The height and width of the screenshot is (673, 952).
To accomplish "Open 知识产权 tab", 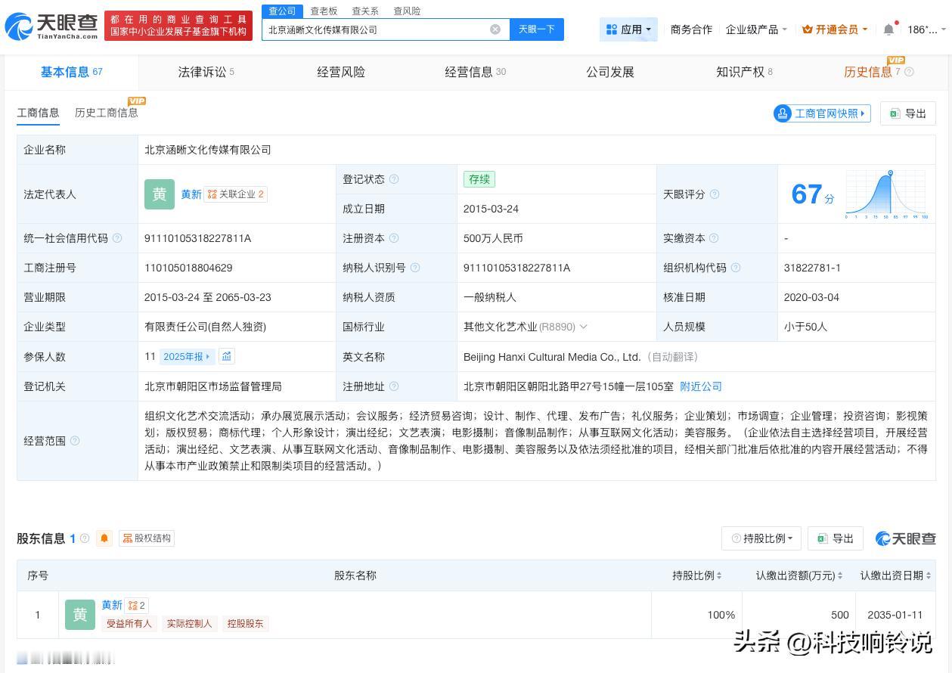I will click(x=744, y=72).
